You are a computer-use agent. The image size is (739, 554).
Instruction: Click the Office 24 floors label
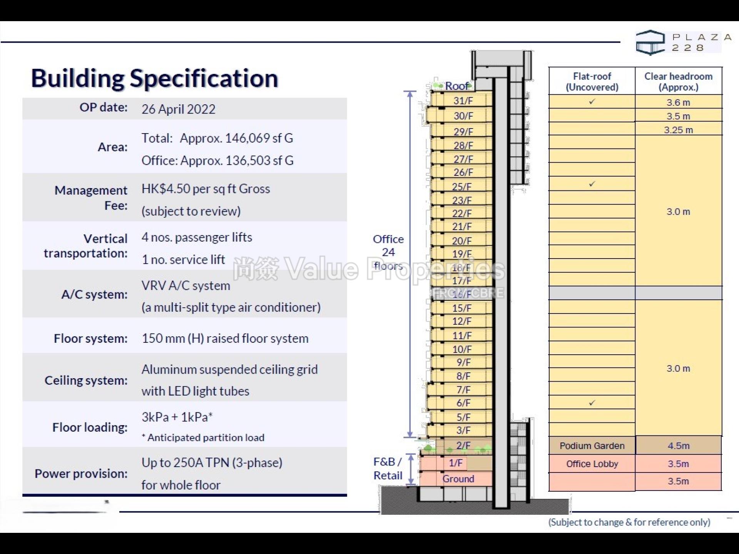tap(388, 252)
